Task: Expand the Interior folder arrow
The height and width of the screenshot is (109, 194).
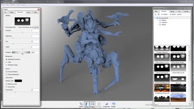Action: point(158,20)
